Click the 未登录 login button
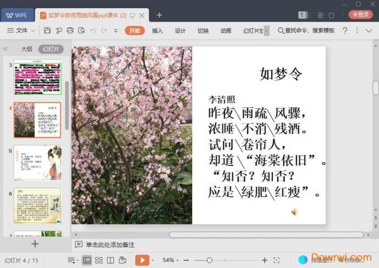The width and height of the screenshot is (379, 268). coord(360,15)
